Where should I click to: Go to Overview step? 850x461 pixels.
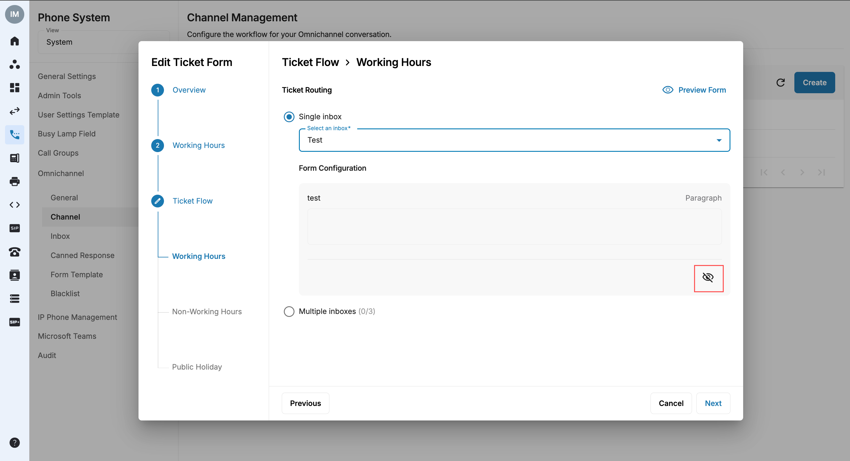tap(189, 90)
